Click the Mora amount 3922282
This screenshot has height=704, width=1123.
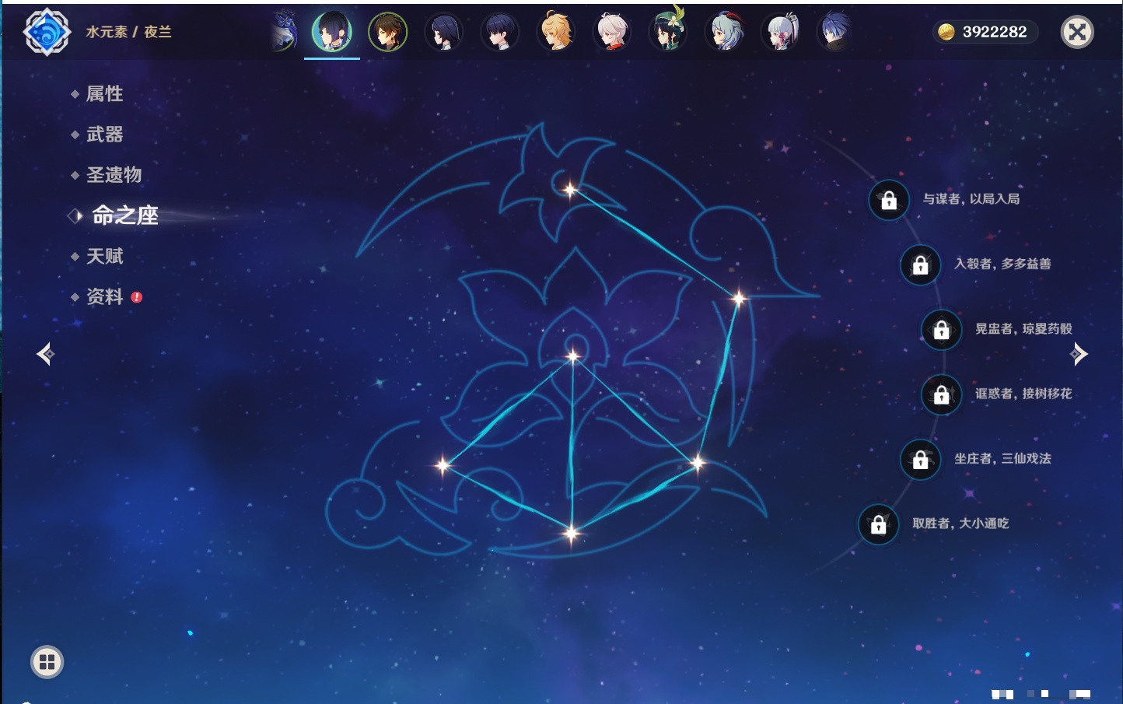(995, 32)
